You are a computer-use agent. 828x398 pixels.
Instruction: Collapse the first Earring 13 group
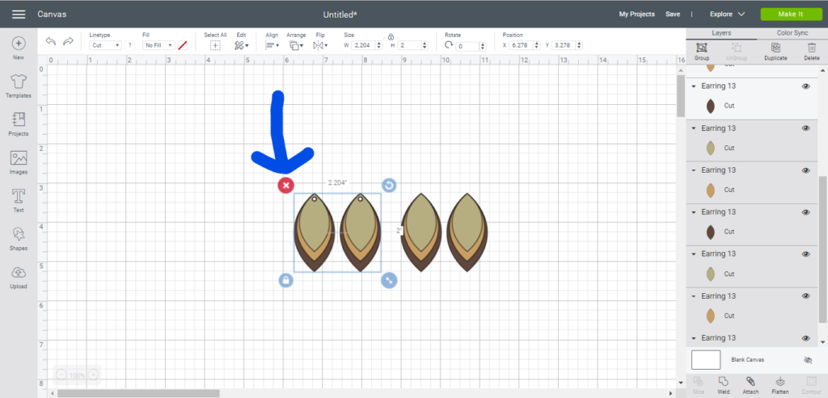(693, 86)
